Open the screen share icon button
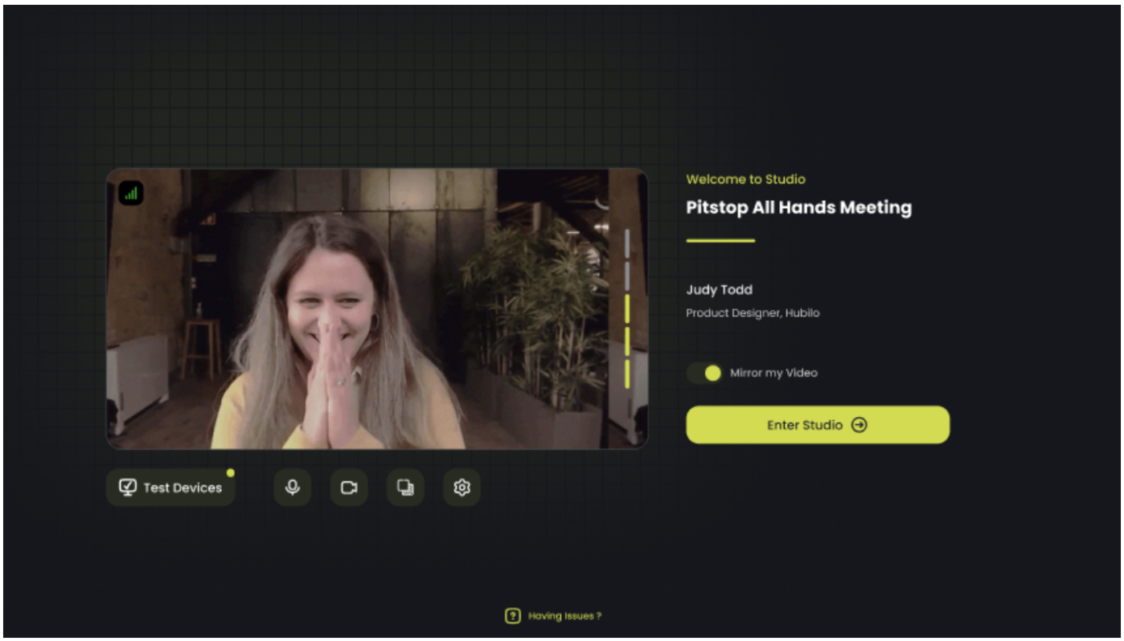The width and height of the screenshot is (1124, 641). point(406,488)
